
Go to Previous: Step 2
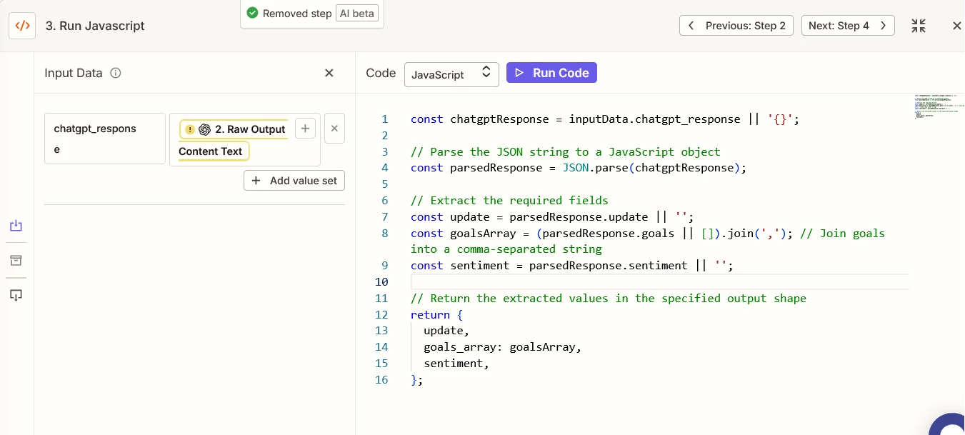click(x=737, y=26)
